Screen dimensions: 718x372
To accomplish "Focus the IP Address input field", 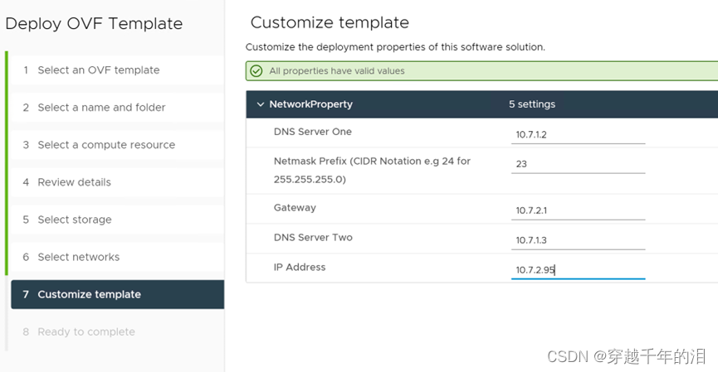I will click(578, 270).
